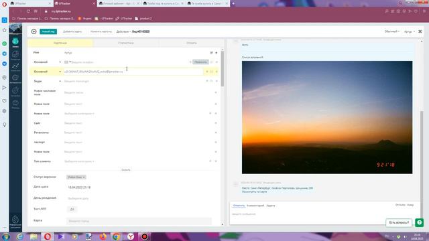
Task: Click the teal 'Новый лид' button
Action: point(48,31)
